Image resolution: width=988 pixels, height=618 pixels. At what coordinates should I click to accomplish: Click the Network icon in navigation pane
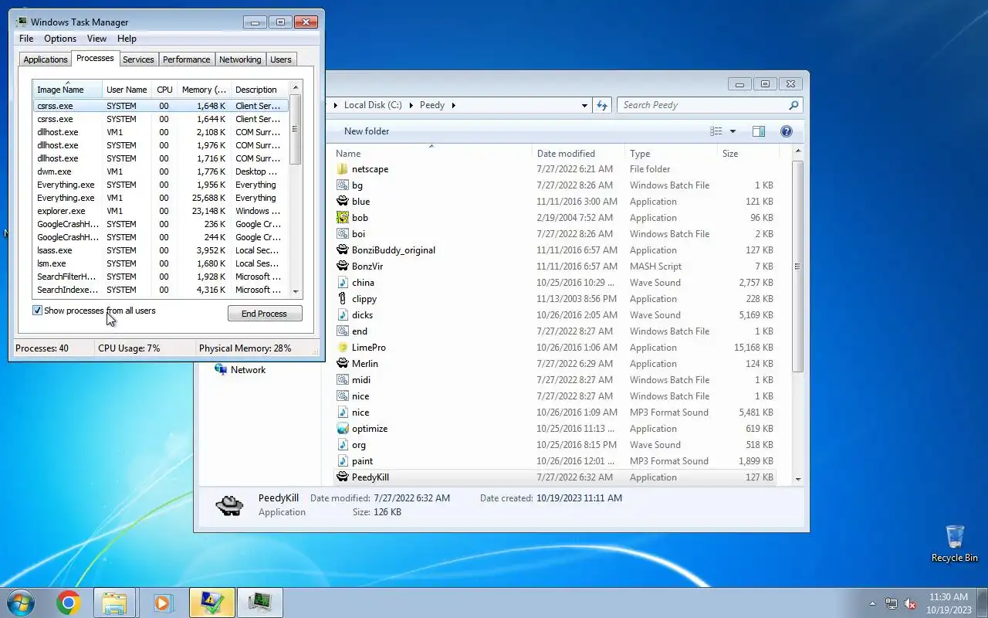(221, 370)
